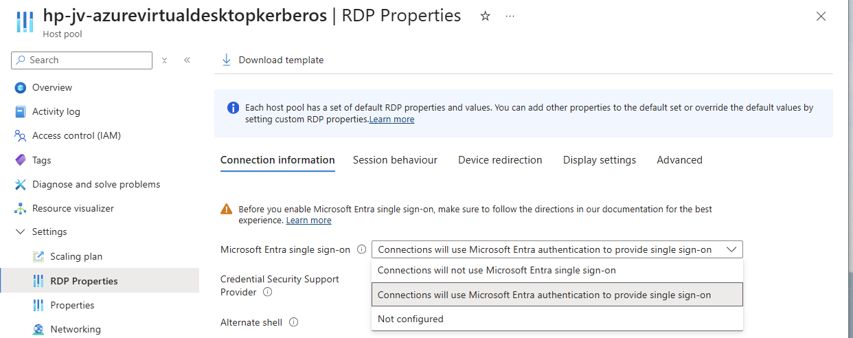The width and height of the screenshot is (853, 338).
Task: Switch to the Session behaviour tab
Action: pos(395,160)
